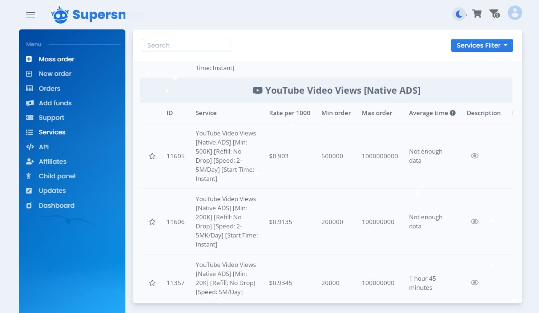Viewport: 539px width, 313px height.
Task: Open the Affiliates page
Action: click(x=52, y=162)
